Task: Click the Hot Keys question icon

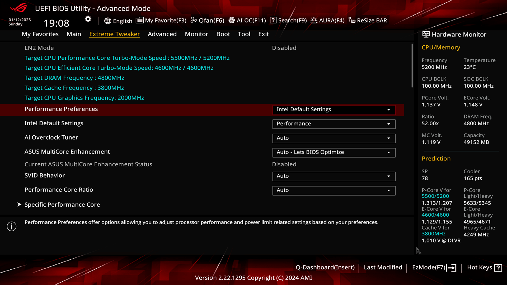Action: click(498, 268)
